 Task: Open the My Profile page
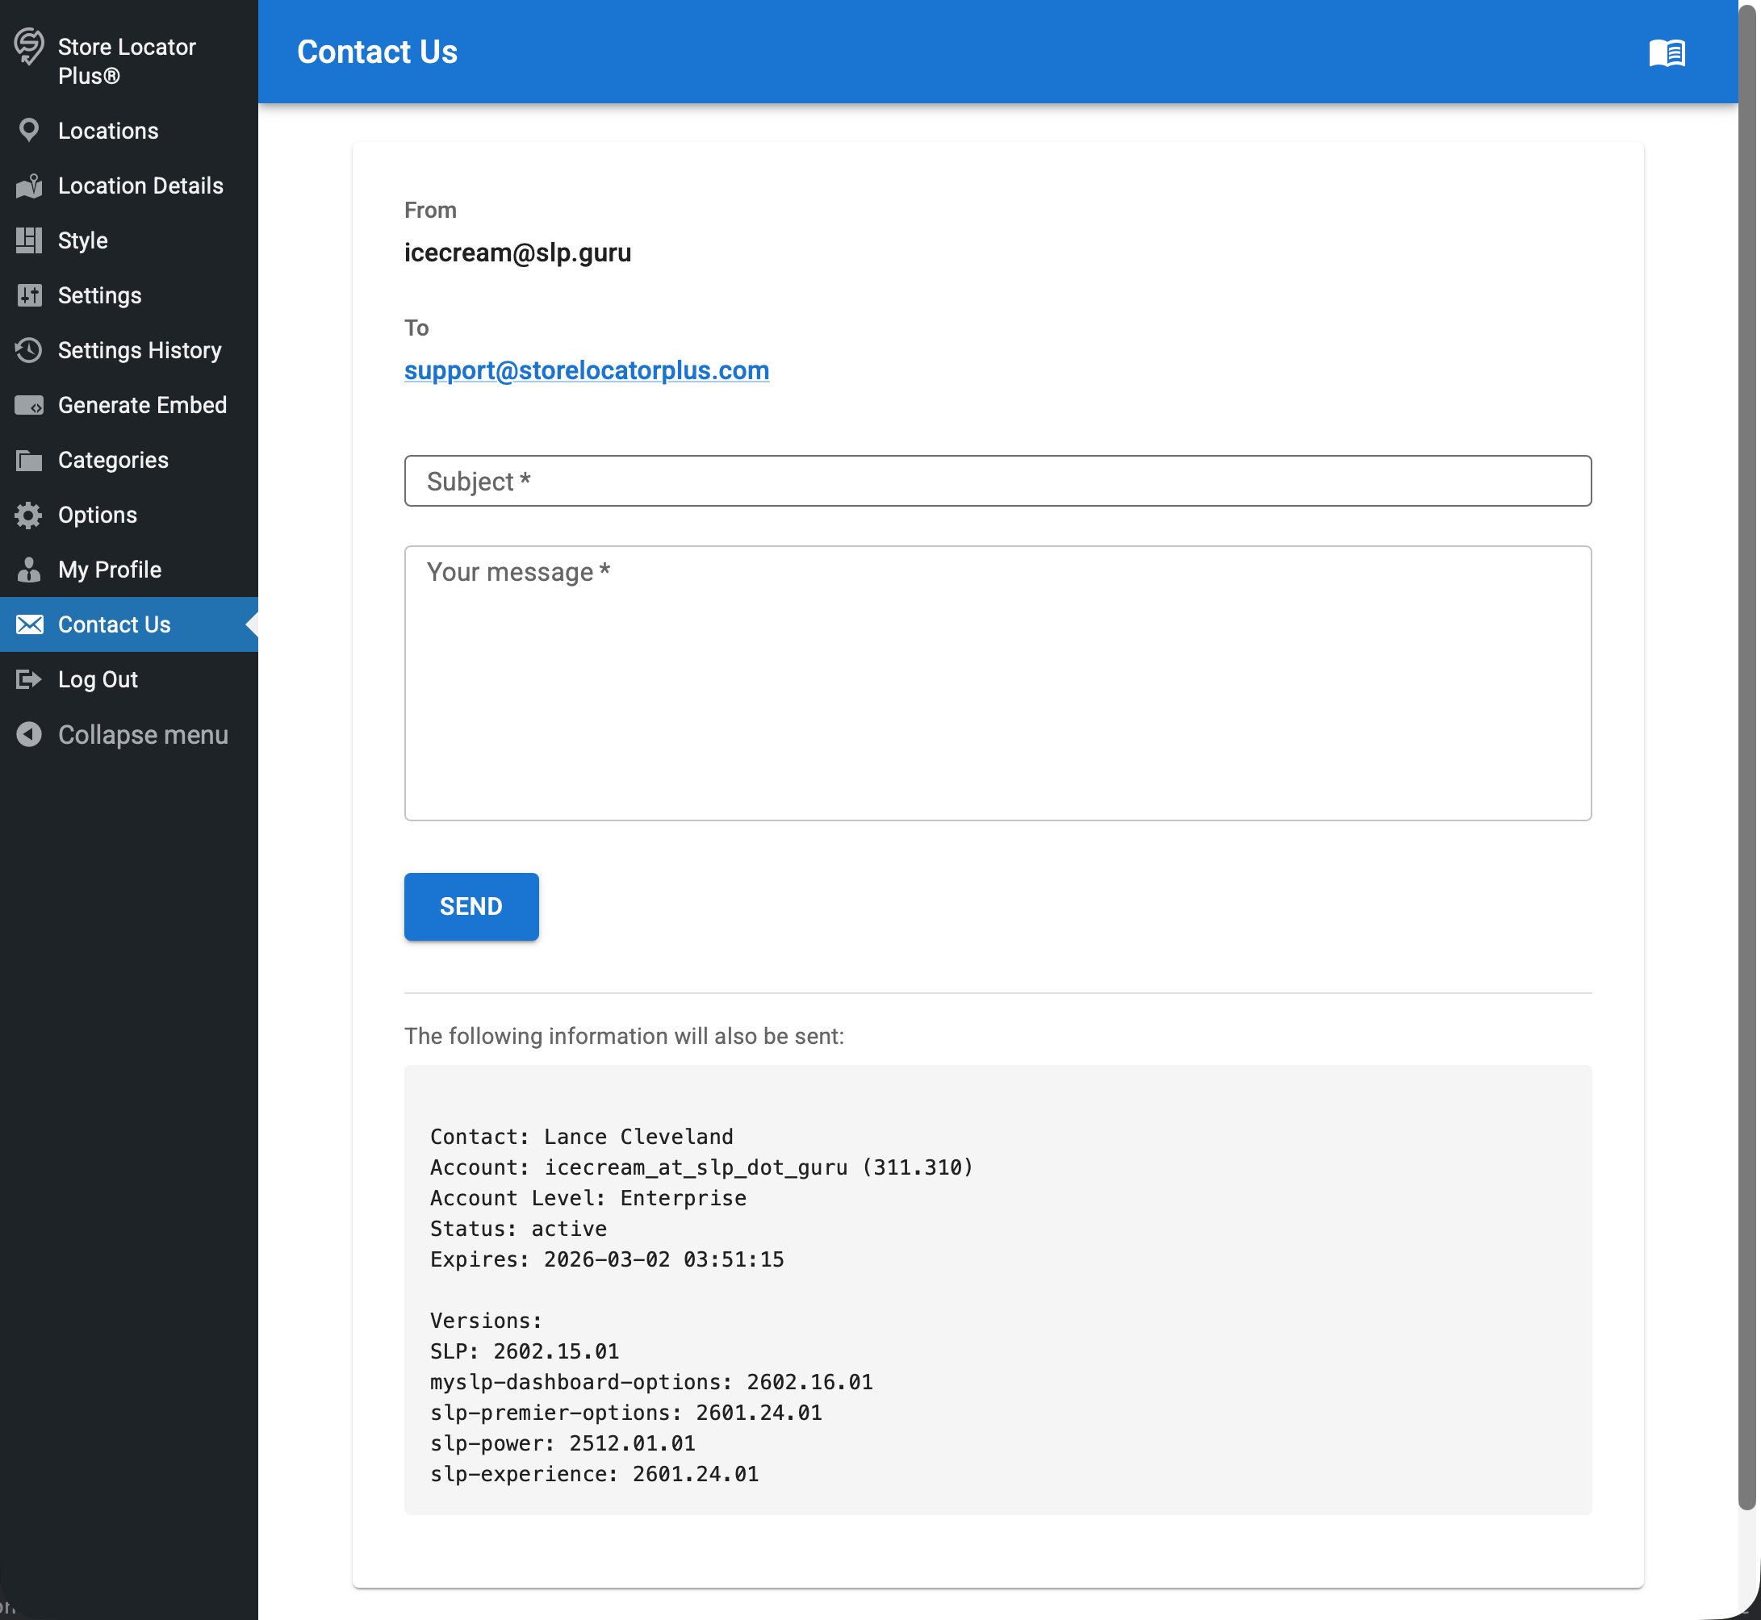click(x=110, y=570)
